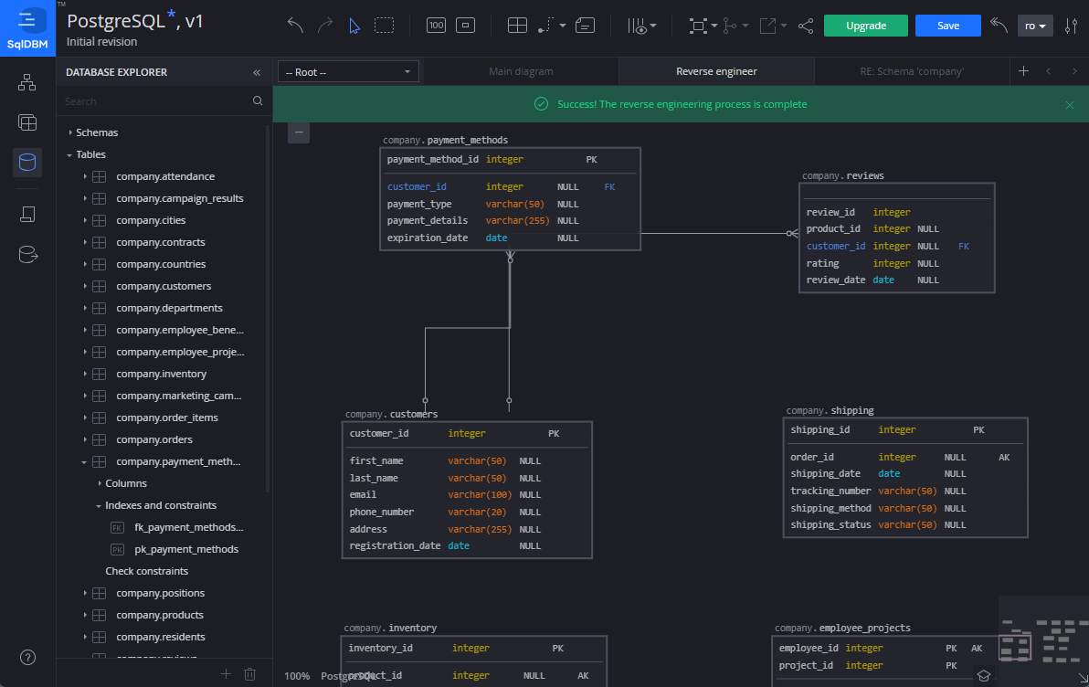Switch to Main diagram tab
Image resolution: width=1089 pixels, height=687 pixels.
tap(521, 71)
